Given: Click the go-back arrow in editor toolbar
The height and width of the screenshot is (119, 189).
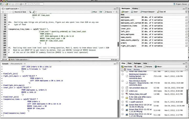Looking at the screenshot, I should 3,12.
